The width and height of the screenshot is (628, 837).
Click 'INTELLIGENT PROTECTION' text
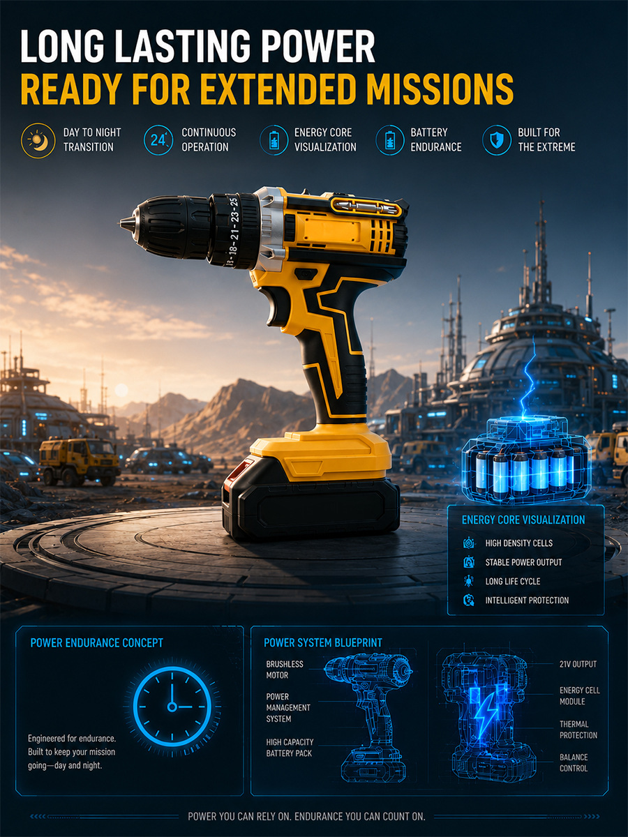coord(527,600)
